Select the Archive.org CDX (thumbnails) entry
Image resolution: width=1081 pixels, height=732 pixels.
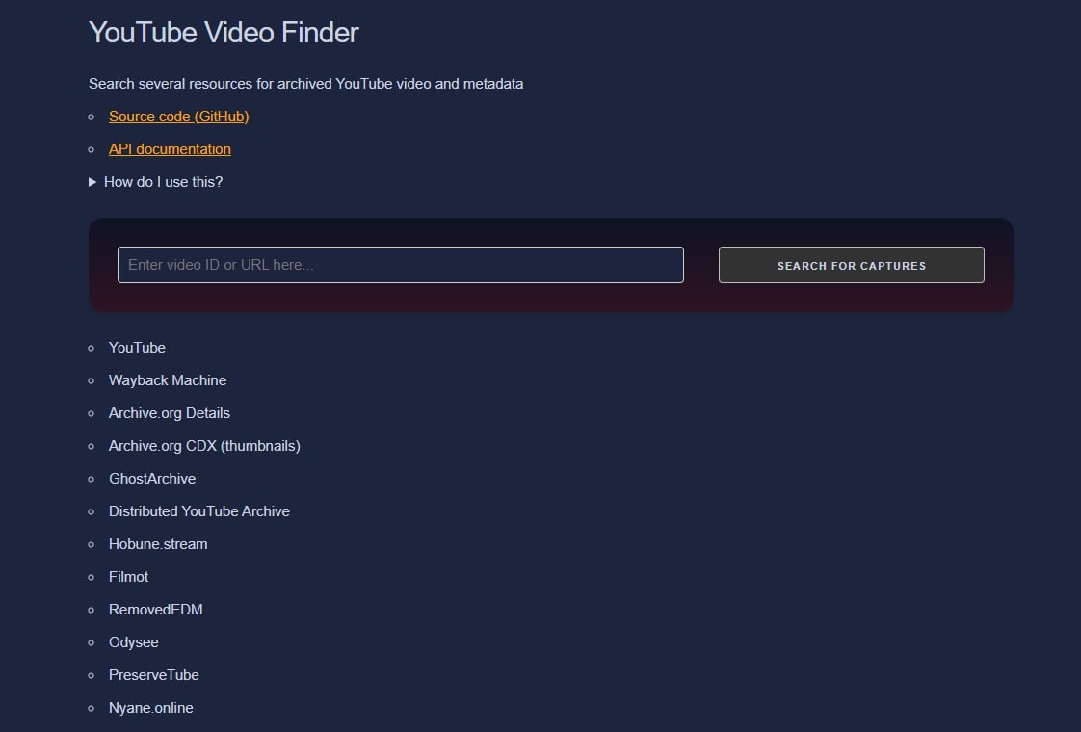coord(205,446)
